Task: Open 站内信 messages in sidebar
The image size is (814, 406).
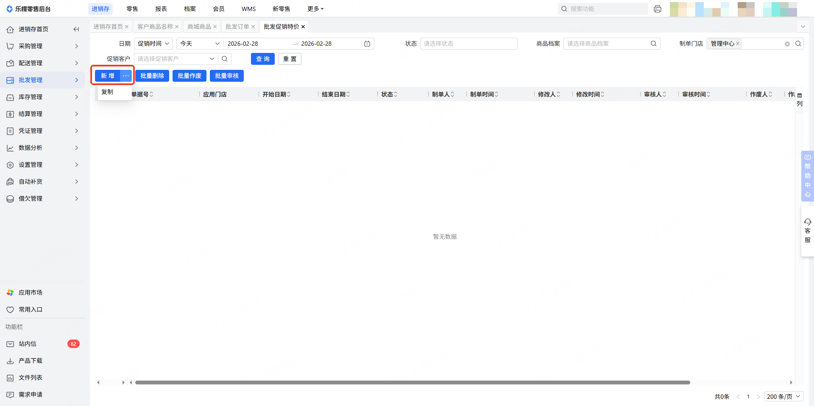Action: pyautogui.click(x=42, y=344)
